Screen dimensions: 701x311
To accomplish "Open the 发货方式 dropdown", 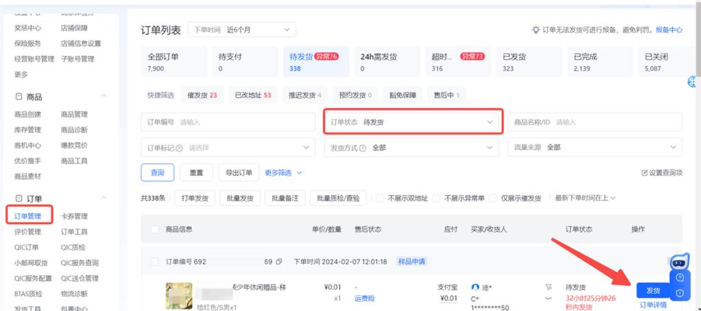I will (x=412, y=147).
